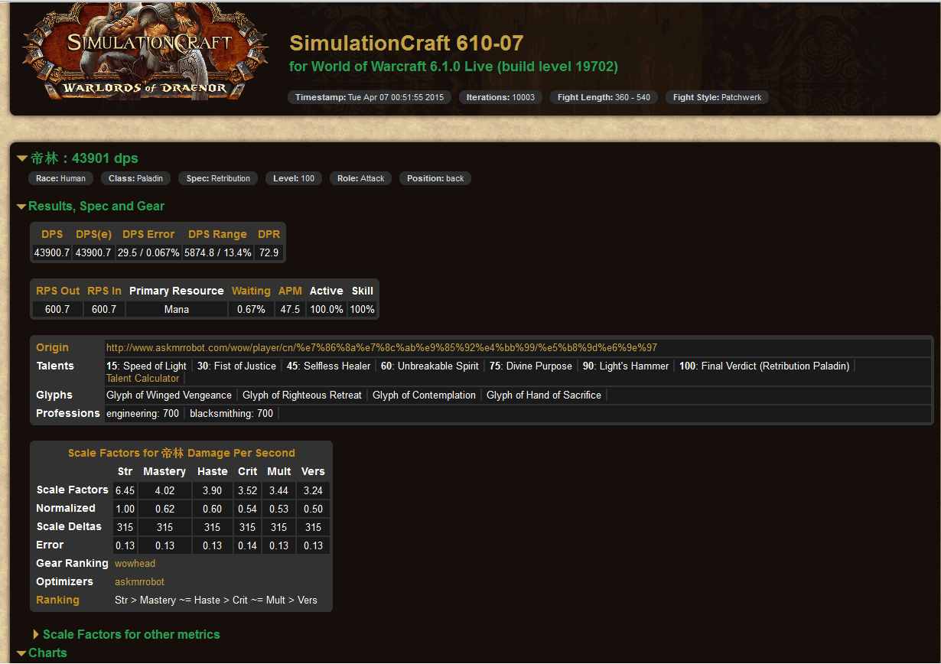Click Glyph of Righteous Retreat
This screenshot has width=941, height=664.
(x=302, y=395)
